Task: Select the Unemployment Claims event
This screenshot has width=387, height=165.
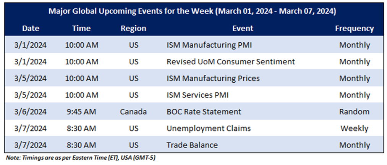Action: tap(209, 128)
